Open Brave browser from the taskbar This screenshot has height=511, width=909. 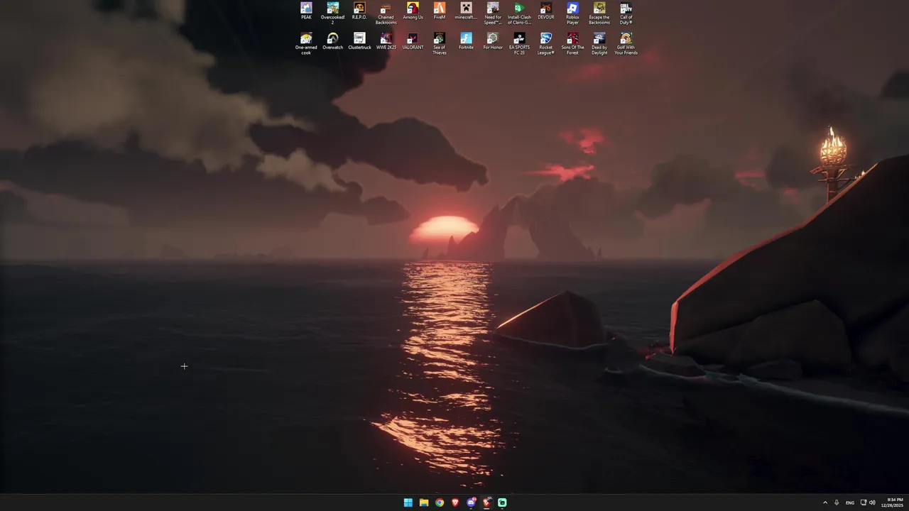coord(455,502)
